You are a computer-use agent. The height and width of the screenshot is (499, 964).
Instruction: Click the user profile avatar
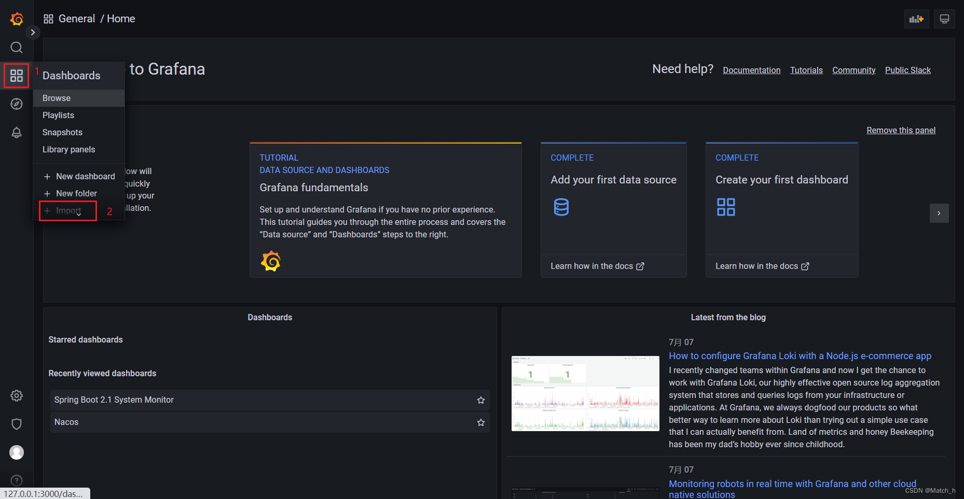(x=17, y=452)
